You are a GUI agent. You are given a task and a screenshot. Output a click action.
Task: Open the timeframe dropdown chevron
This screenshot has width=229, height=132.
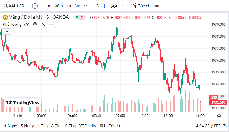click(x=85, y=6)
